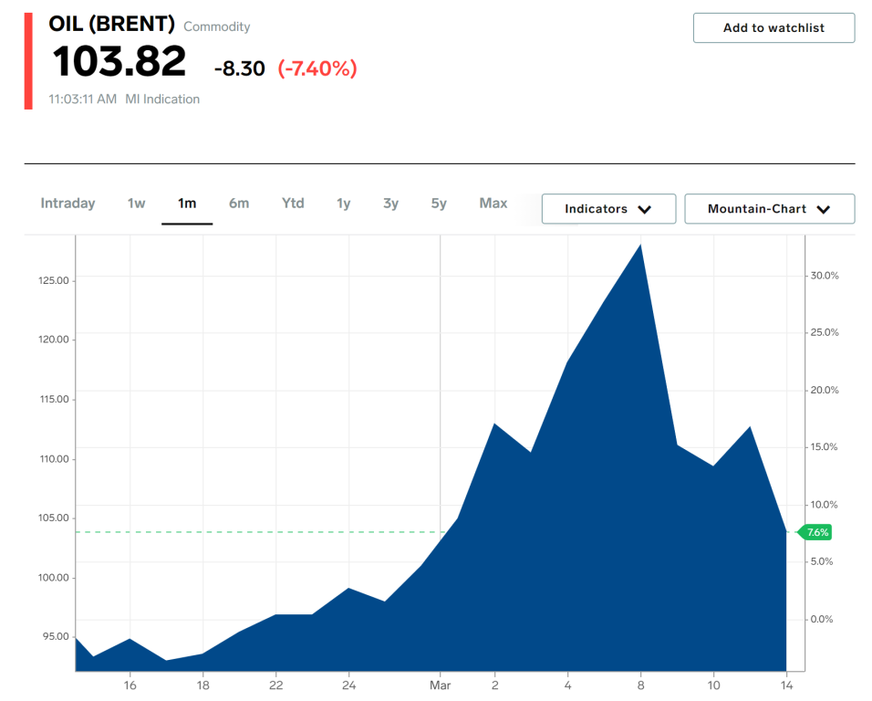Click the 10.0% percent axis label
872x701 pixels.
(824, 505)
